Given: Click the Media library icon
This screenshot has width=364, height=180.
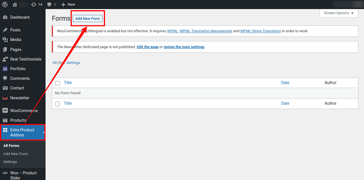Looking at the screenshot, I should pyautogui.click(x=5, y=40).
